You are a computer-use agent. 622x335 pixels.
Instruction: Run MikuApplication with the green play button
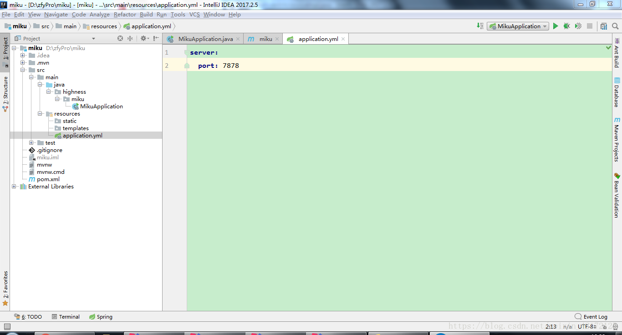tap(556, 26)
